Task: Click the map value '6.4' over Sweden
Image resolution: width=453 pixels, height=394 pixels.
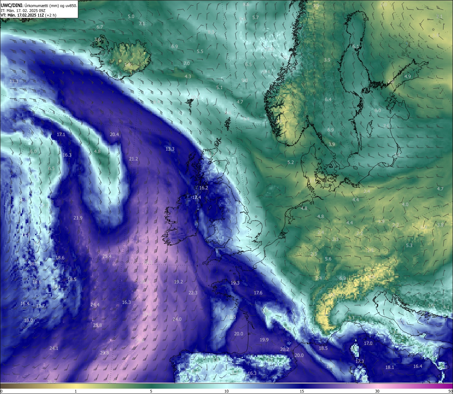Action: click(x=328, y=99)
